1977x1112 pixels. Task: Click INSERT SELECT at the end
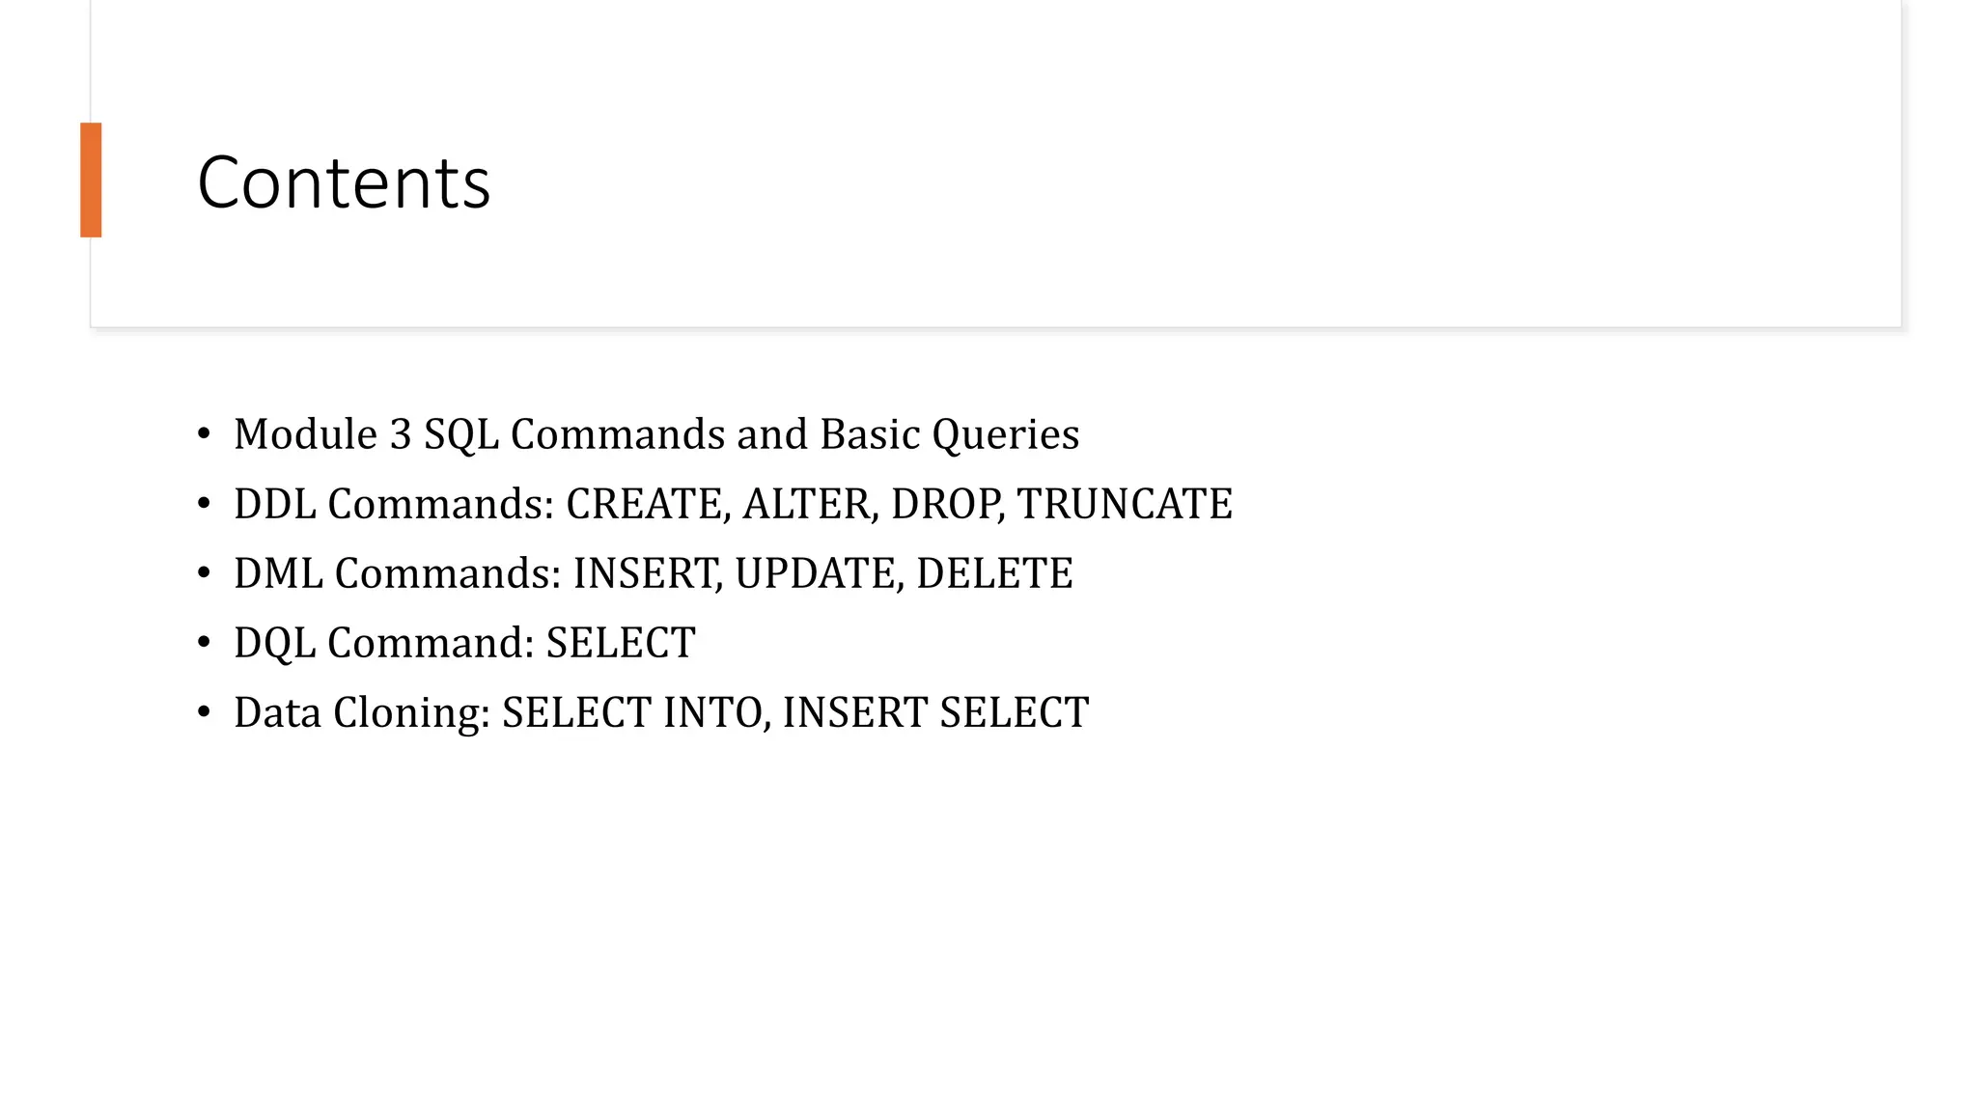[x=935, y=712]
